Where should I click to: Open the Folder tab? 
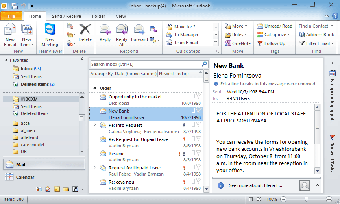[x=98, y=16]
